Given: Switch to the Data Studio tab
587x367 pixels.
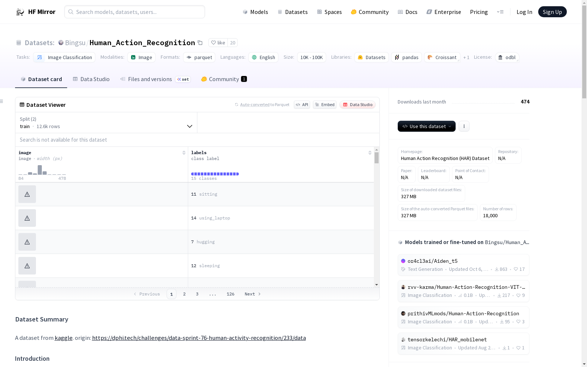Looking at the screenshot, I should [x=91, y=79].
